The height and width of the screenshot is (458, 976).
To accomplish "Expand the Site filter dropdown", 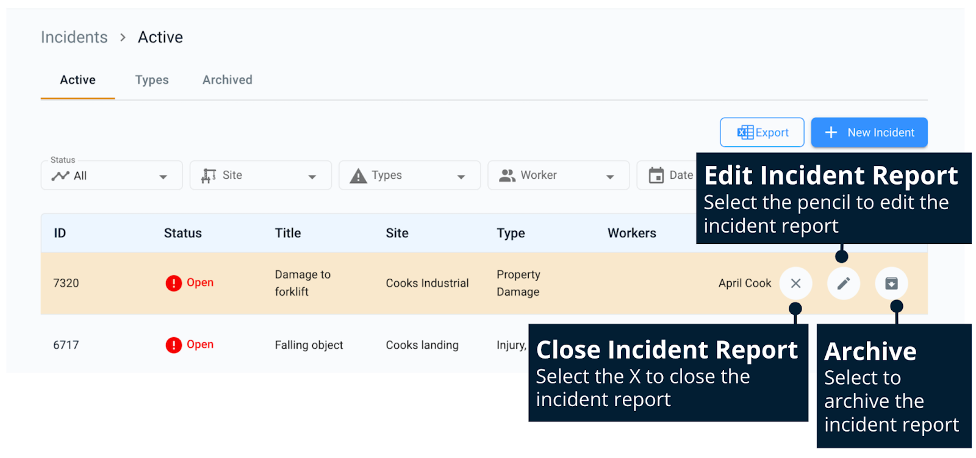I will point(312,177).
